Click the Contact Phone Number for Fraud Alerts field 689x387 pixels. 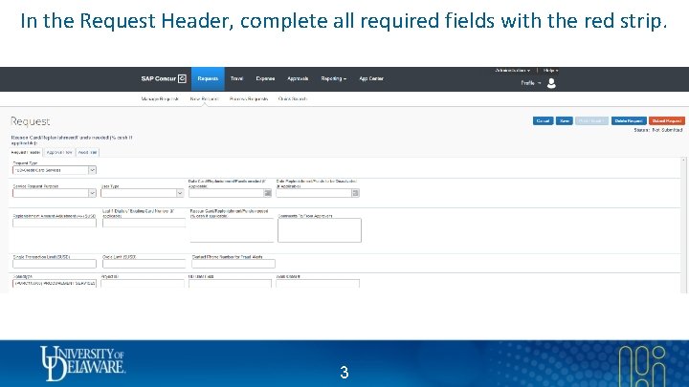coord(233,264)
